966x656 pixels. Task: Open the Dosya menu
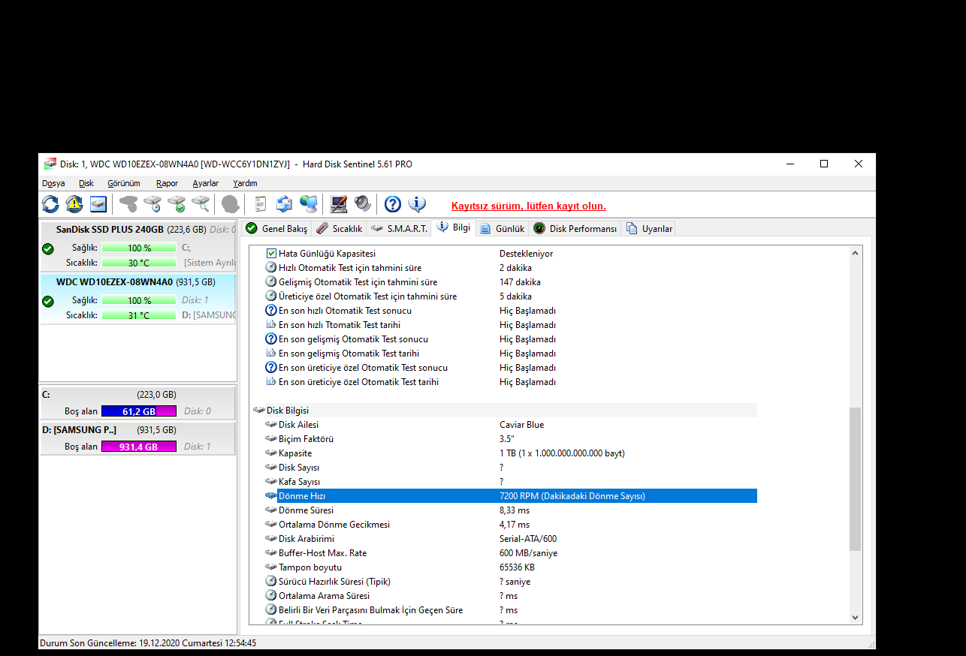(53, 183)
